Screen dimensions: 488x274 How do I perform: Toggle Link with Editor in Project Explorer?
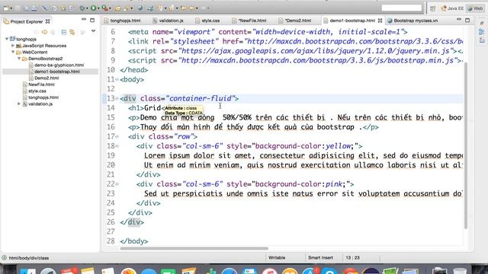click(72, 32)
